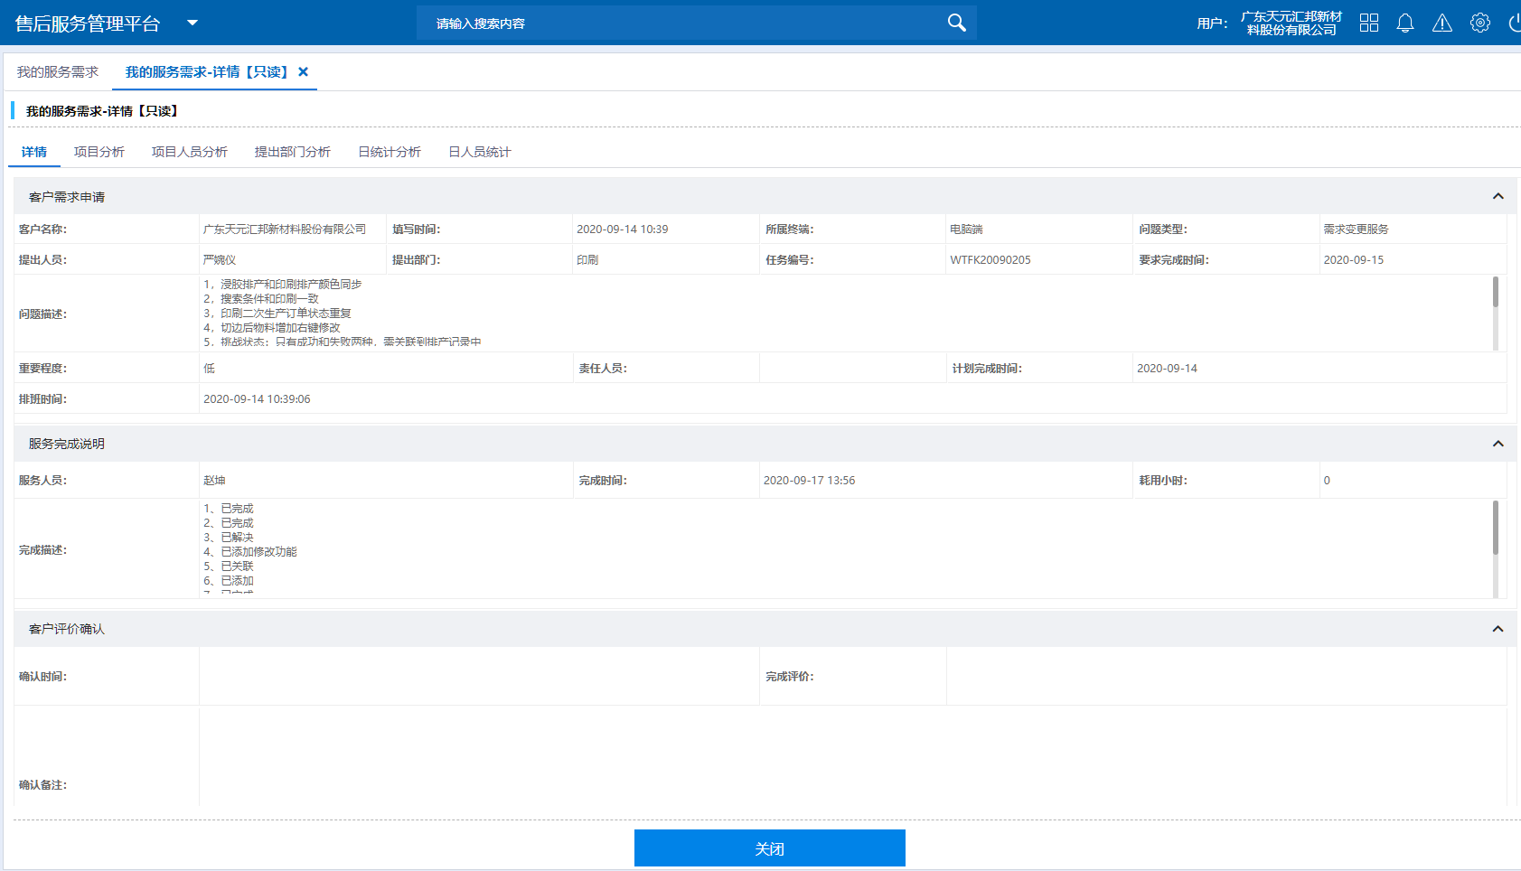1521x871 pixels.
Task: Switch to the 我的服务需求 tab
Action: point(58,72)
